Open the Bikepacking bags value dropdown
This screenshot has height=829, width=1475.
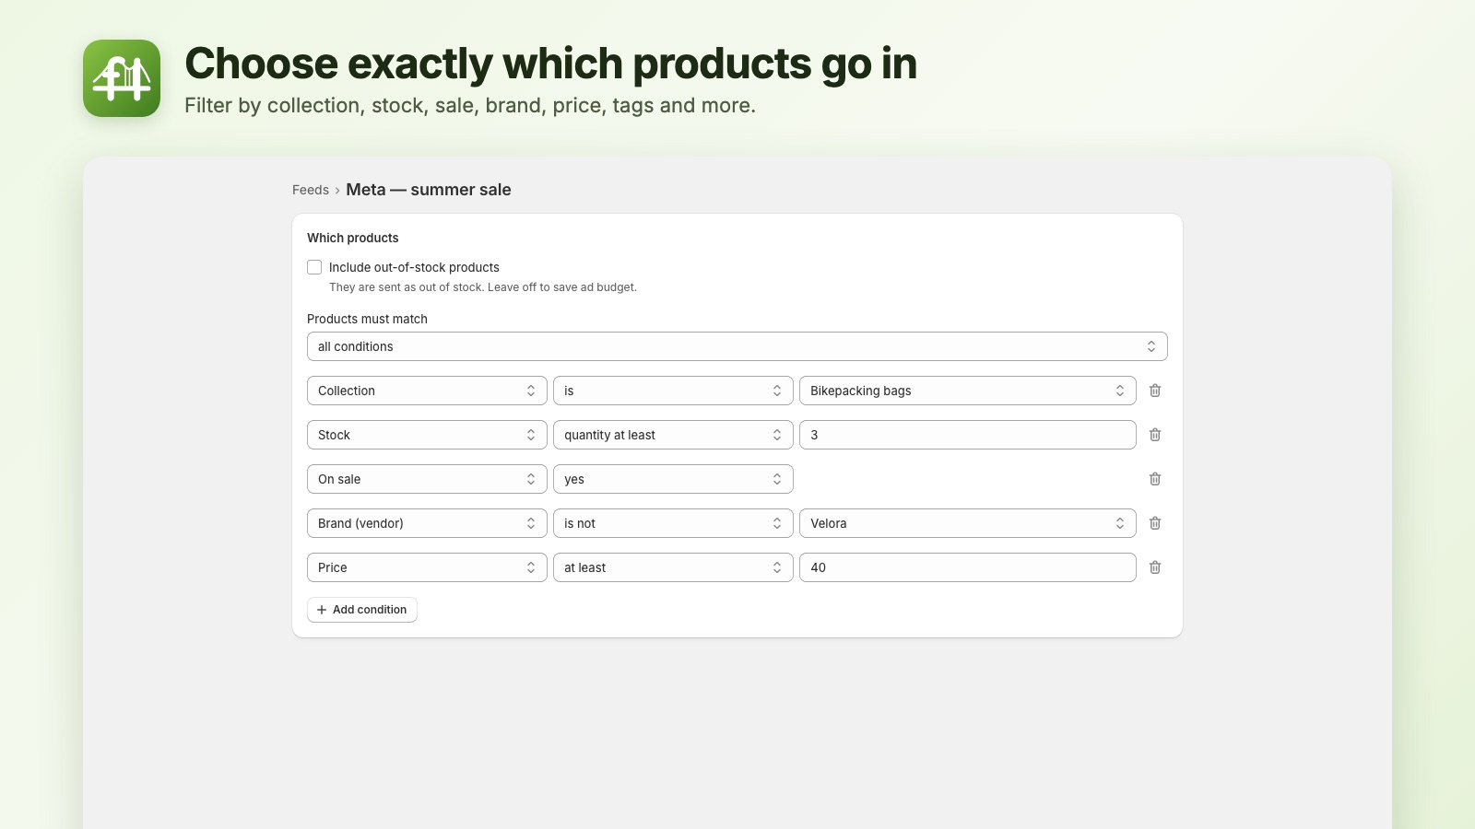pyautogui.click(x=968, y=391)
